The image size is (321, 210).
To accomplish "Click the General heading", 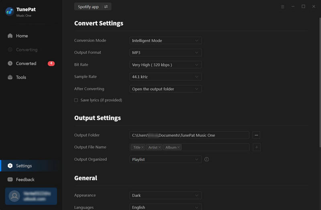I will coord(86,178).
